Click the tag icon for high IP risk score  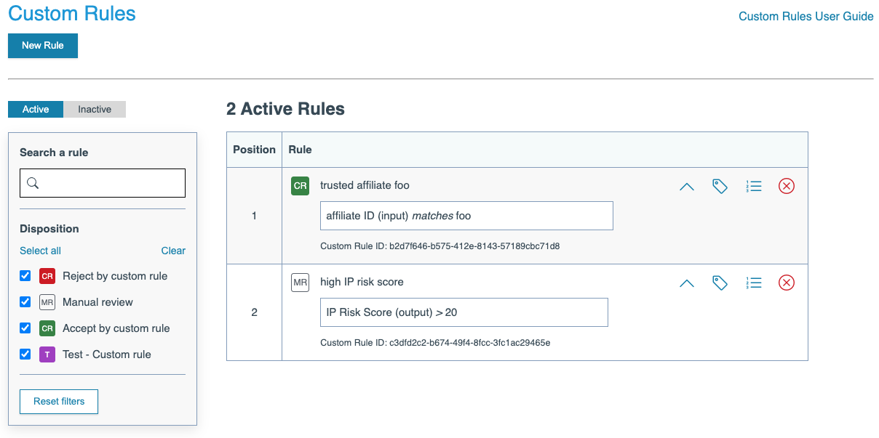tap(720, 283)
